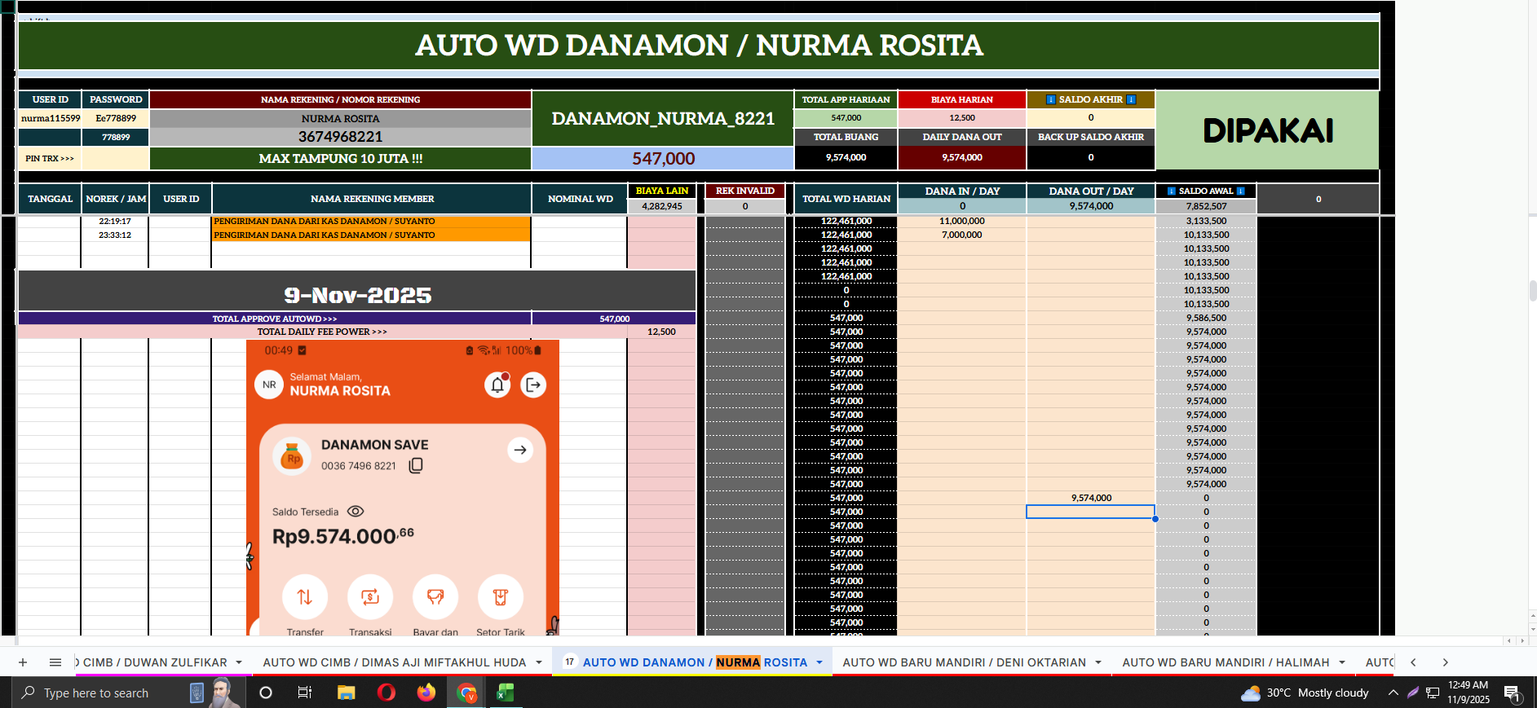Select the 23:33:12 time cell
The image size is (1537, 708).
(x=115, y=235)
